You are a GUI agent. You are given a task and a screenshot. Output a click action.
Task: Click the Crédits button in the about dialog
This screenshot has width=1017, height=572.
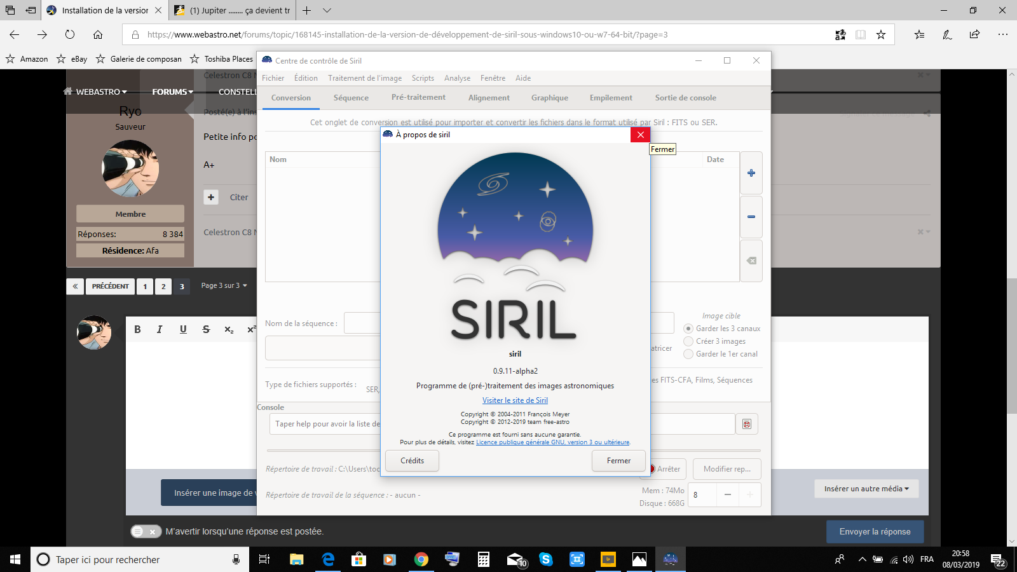pyautogui.click(x=412, y=461)
